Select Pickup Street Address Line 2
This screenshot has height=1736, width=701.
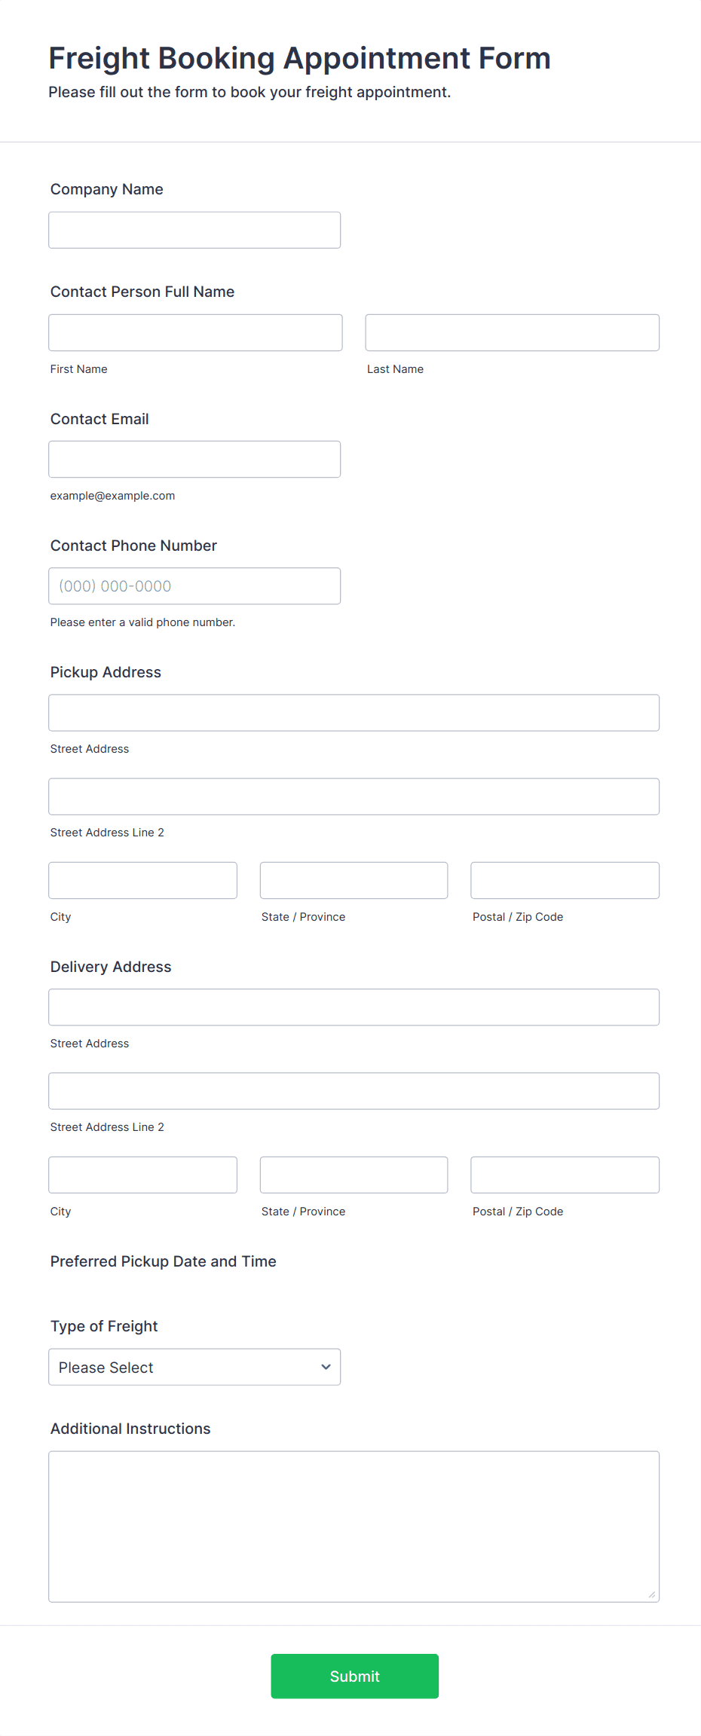pyautogui.click(x=354, y=796)
